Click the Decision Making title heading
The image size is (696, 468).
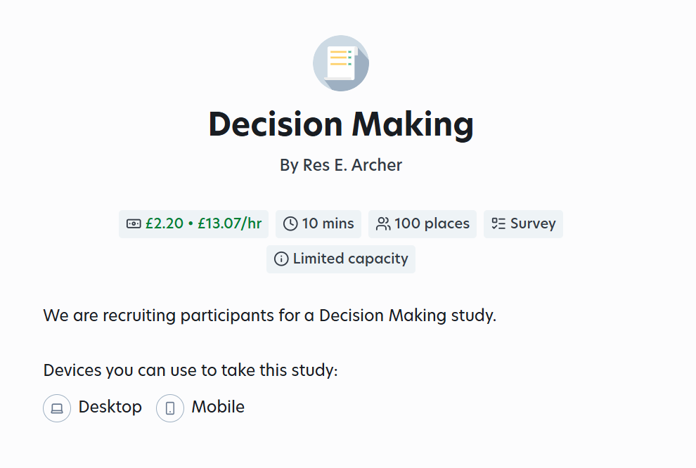(341, 124)
